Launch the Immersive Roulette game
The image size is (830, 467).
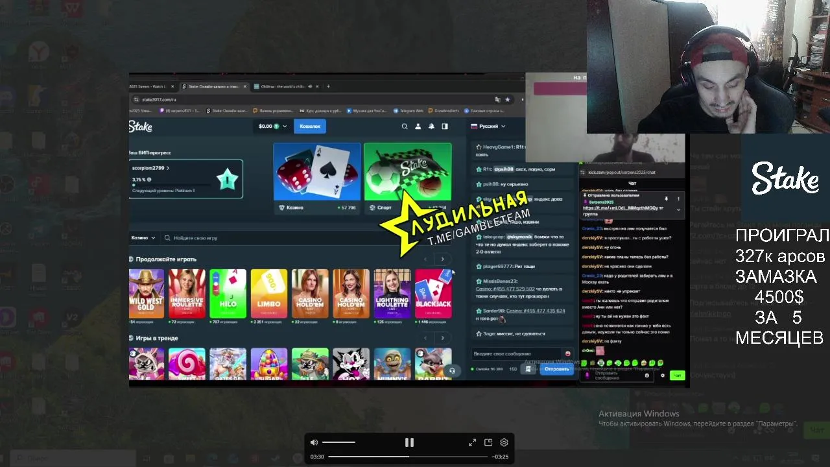pyautogui.click(x=187, y=293)
